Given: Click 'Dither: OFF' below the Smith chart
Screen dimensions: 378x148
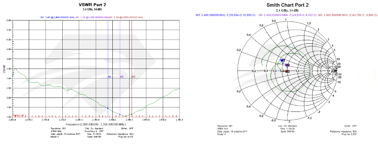Looking at the screenshot, I should click(351, 126).
